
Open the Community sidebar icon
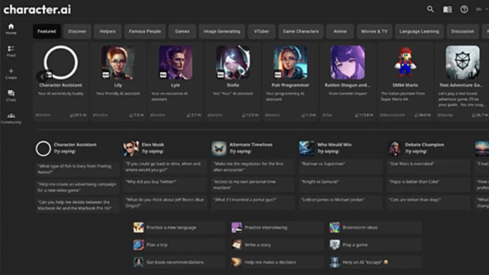(x=11, y=118)
